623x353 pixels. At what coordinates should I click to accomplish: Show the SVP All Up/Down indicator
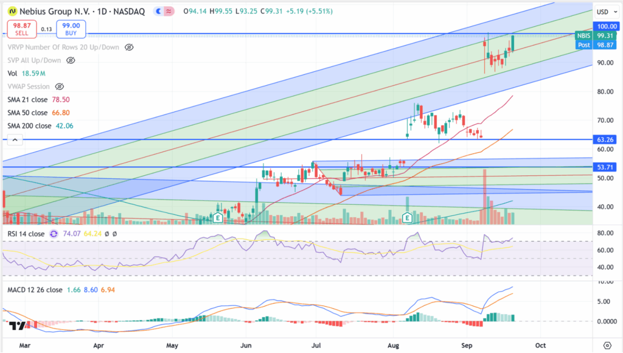(x=71, y=60)
